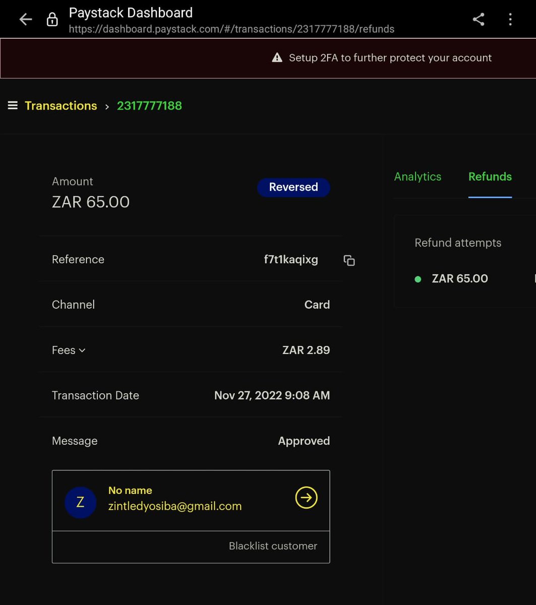
Task: Click the Reversed status badge
Action: coord(293,187)
